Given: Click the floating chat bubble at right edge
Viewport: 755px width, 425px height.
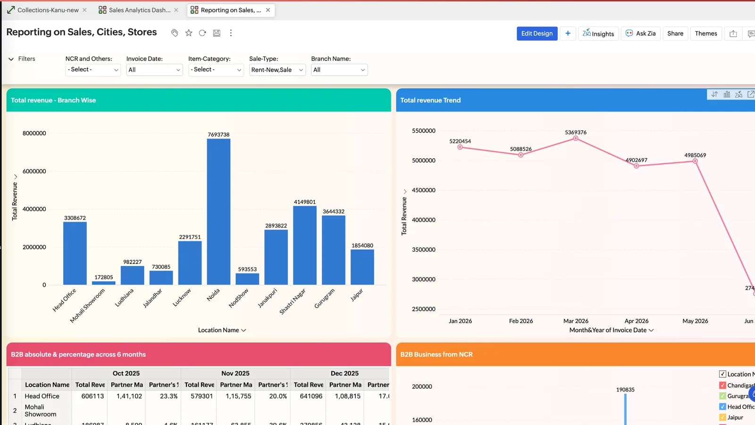Looking at the screenshot, I should point(752,393).
